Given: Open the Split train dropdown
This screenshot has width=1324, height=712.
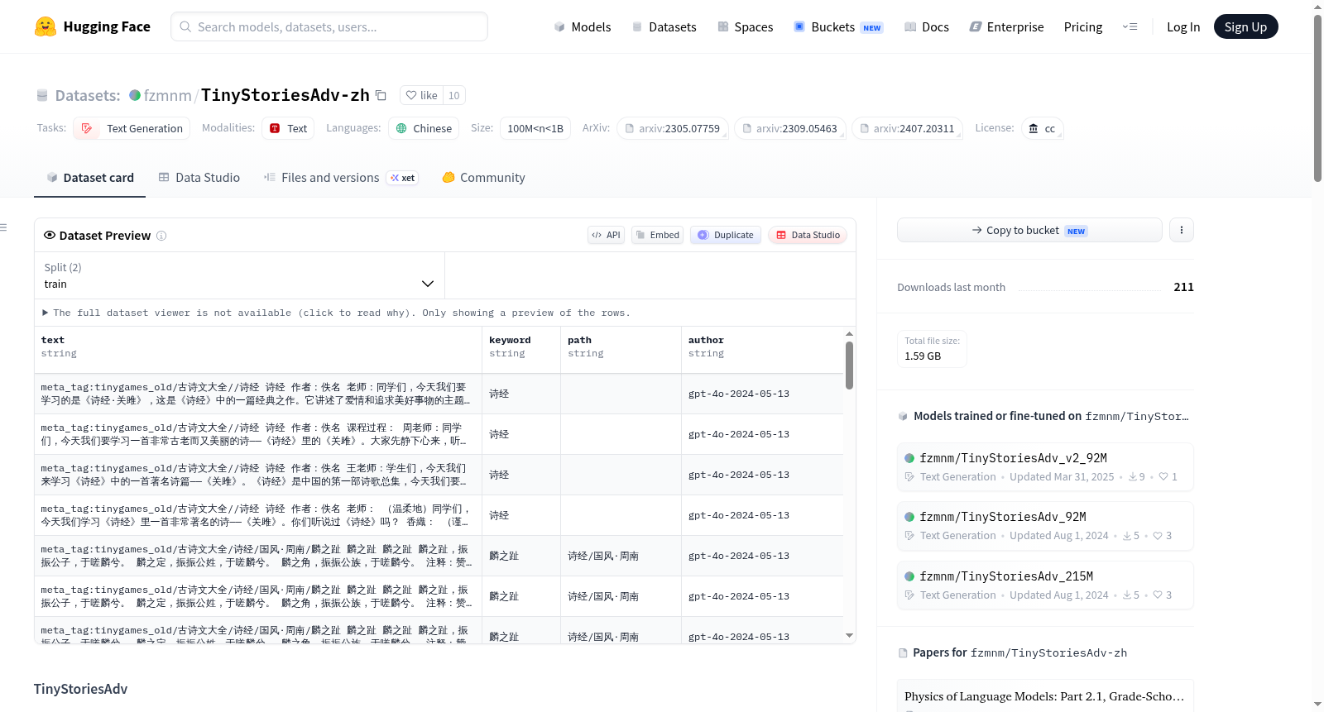Looking at the screenshot, I should [239, 275].
